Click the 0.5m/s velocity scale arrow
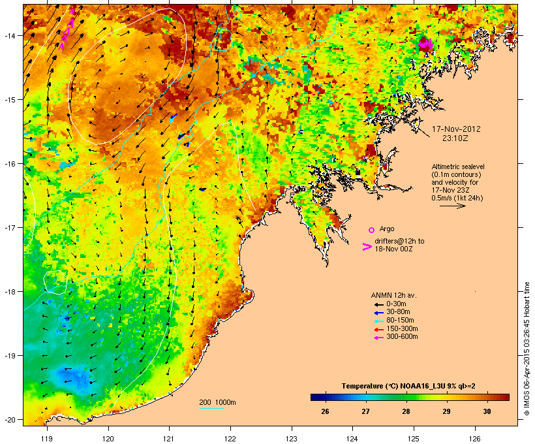Viewport: 535px width, 444px height. click(x=452, y=206)
